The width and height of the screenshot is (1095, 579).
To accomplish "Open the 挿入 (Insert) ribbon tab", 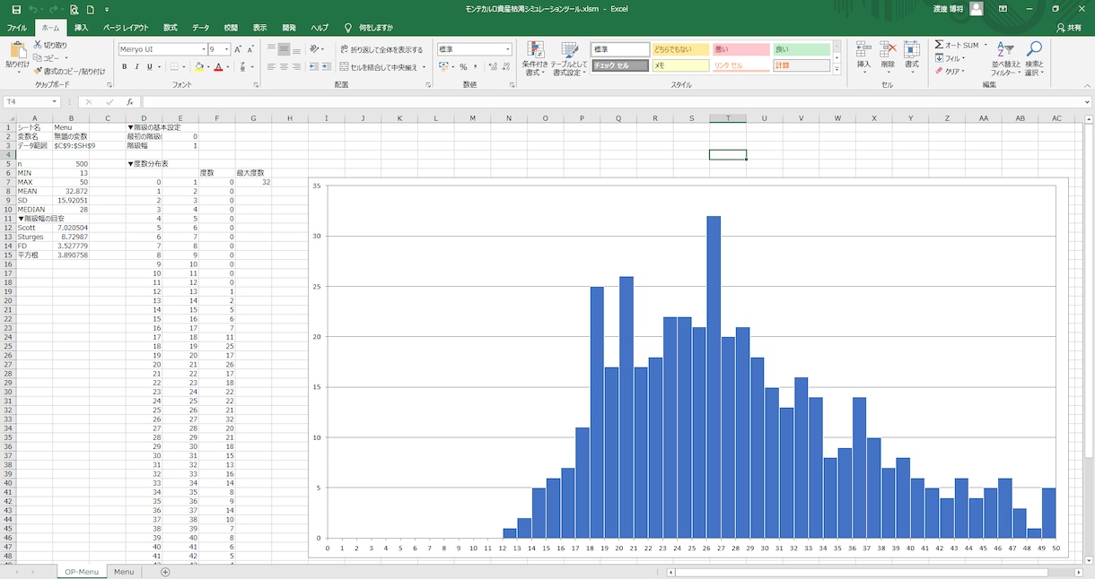I will coord(81,28).
